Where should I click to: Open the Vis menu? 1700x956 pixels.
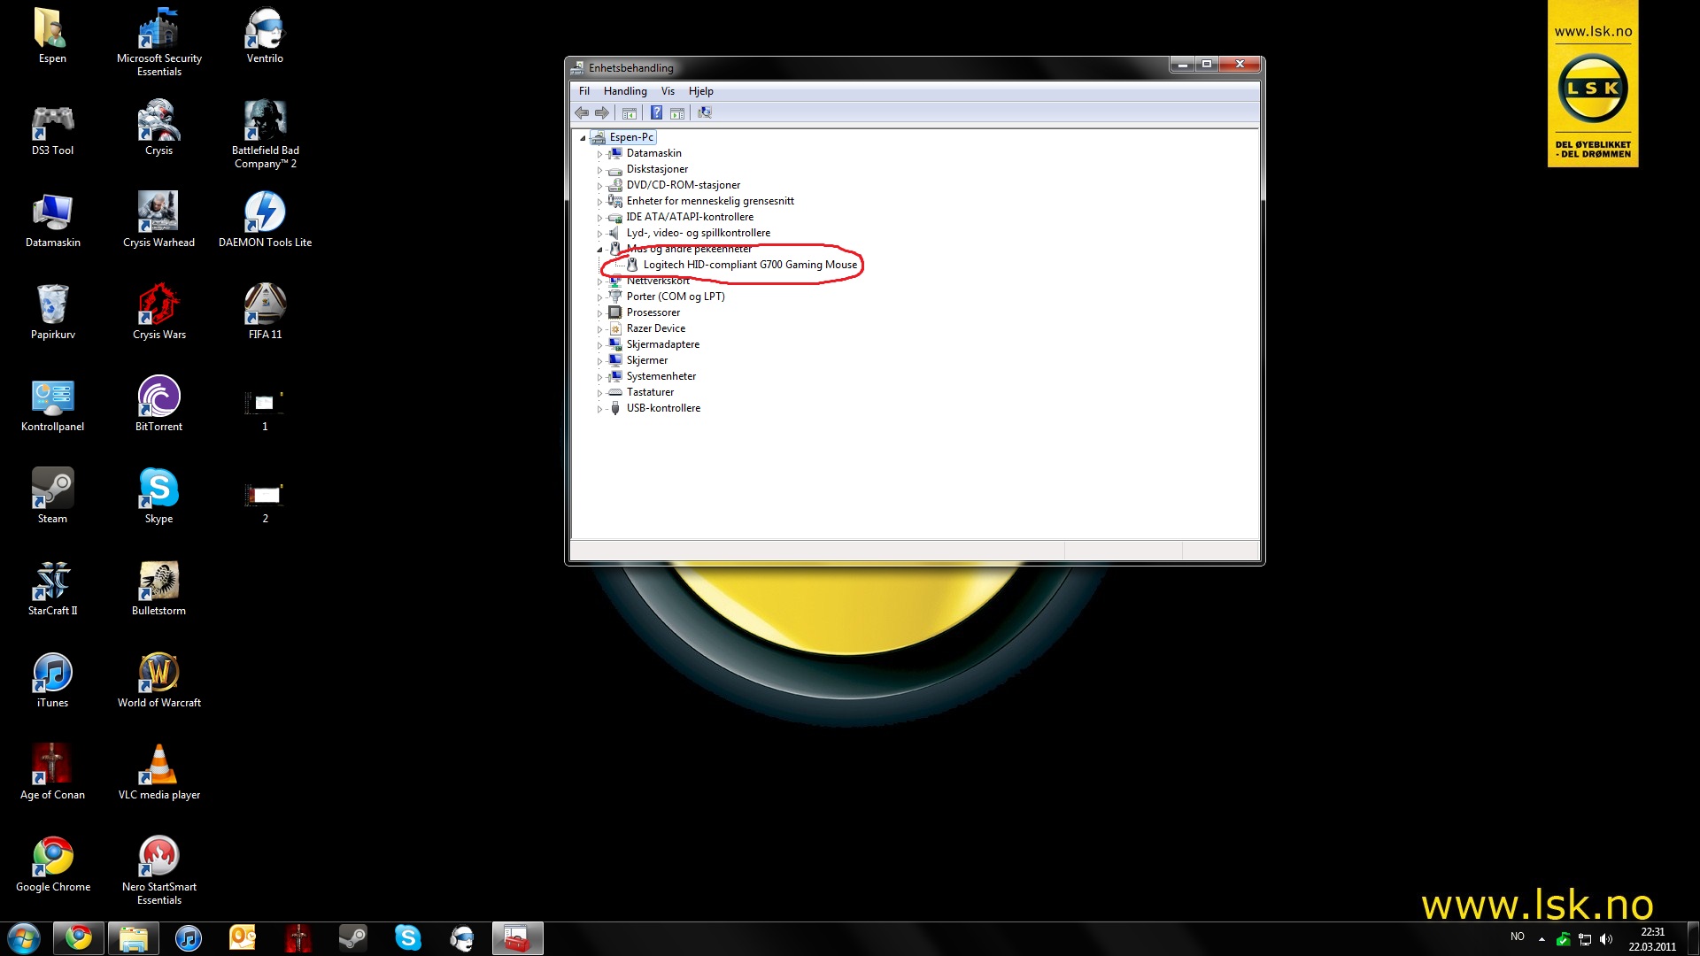(668, 91)
